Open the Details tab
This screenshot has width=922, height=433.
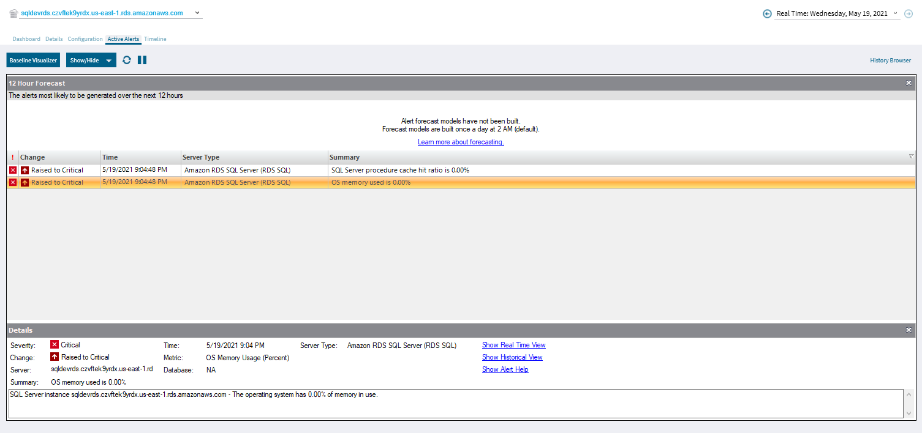click(54, 39)
